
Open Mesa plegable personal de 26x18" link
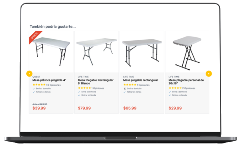186,82
